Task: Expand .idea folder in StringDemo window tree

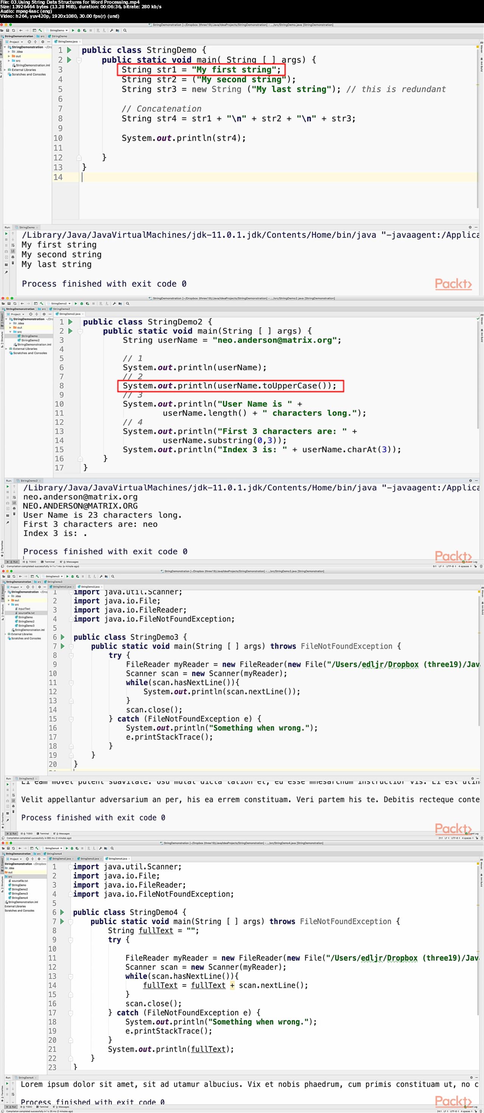Action: click(x=9, y=52)
